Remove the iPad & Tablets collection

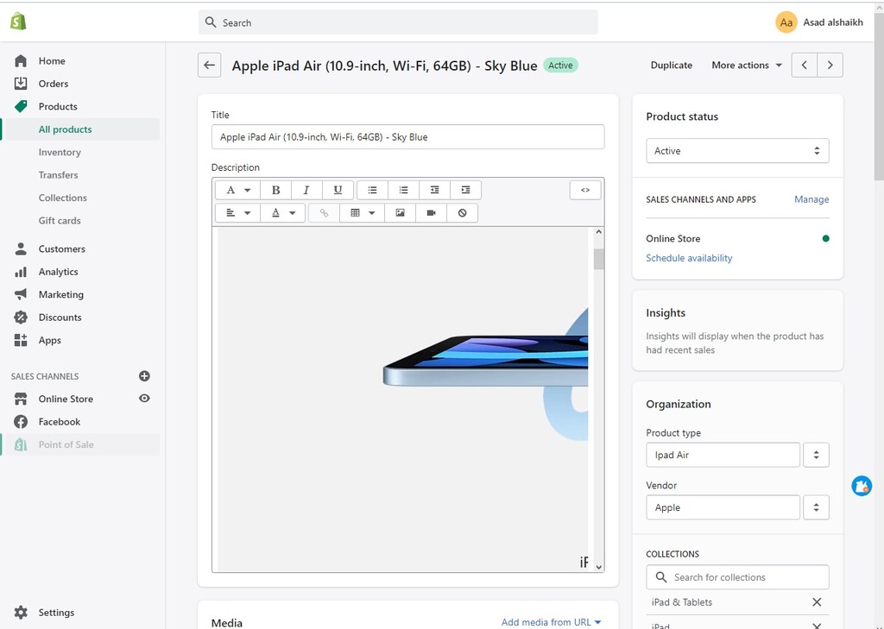817,602
